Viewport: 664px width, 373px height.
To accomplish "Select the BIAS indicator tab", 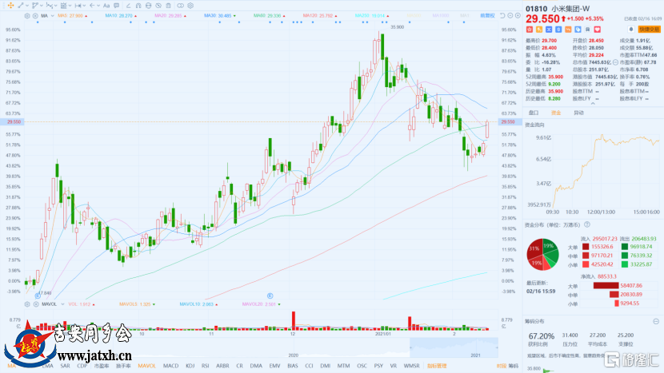I will point(293,366).
